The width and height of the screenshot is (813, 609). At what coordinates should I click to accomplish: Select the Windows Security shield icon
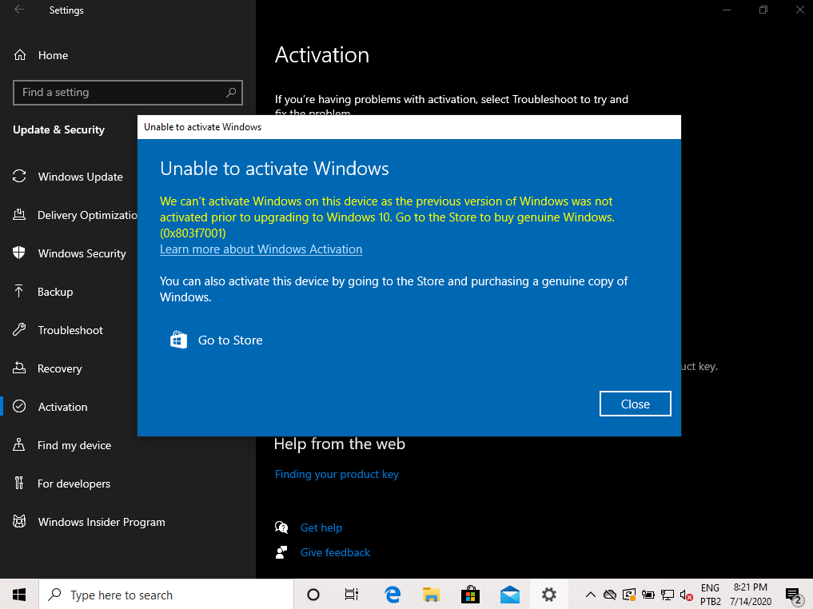click(x=19, y=253)
